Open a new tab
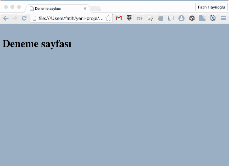This screenshot has height=166, width=229. [x=95, y=9]
